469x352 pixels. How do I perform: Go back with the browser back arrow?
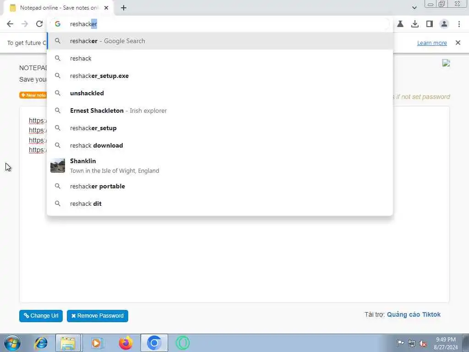(10, 24)
